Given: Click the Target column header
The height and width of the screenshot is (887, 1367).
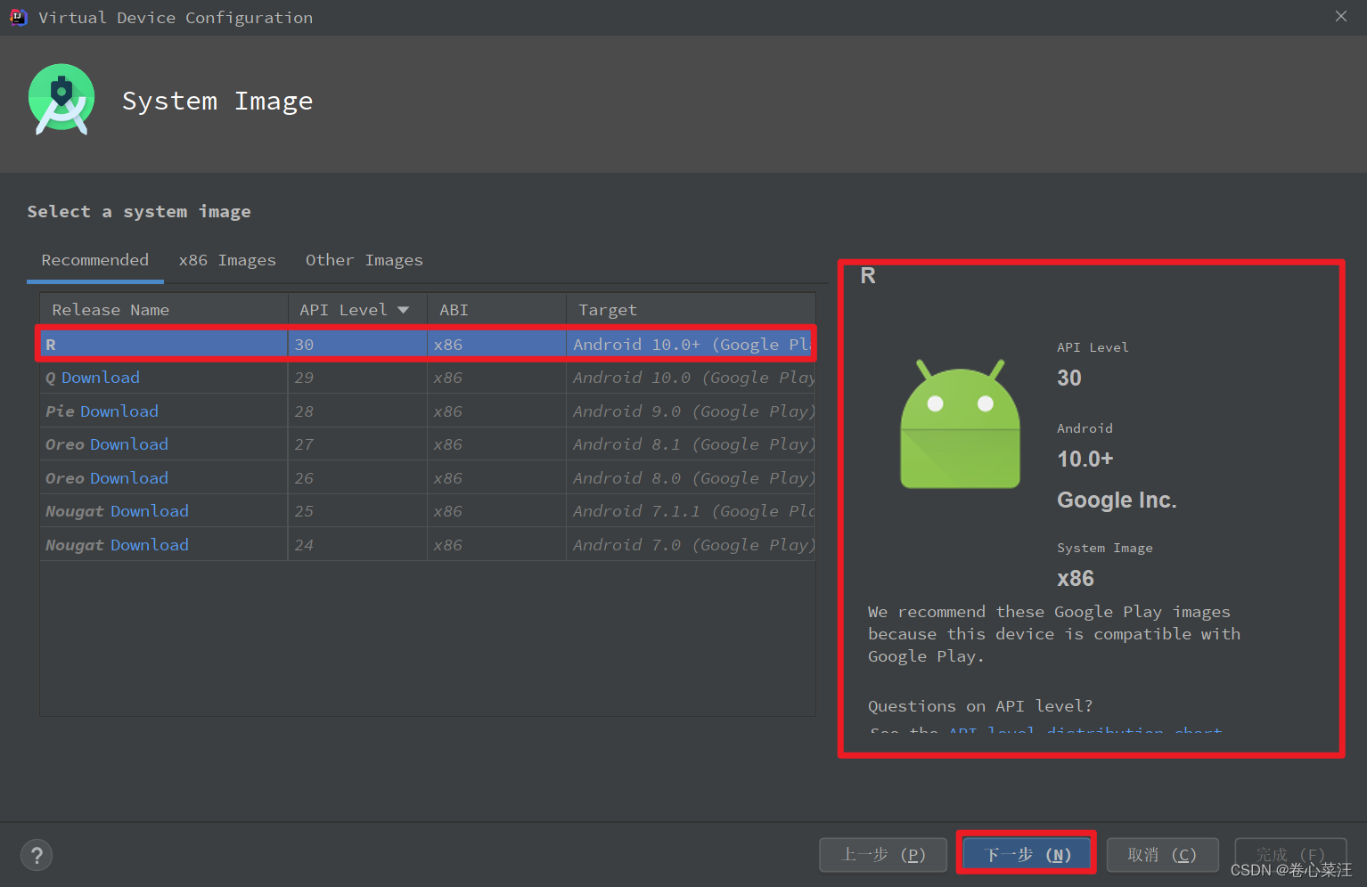Looking at the screenshot, I should pos(691,310).
